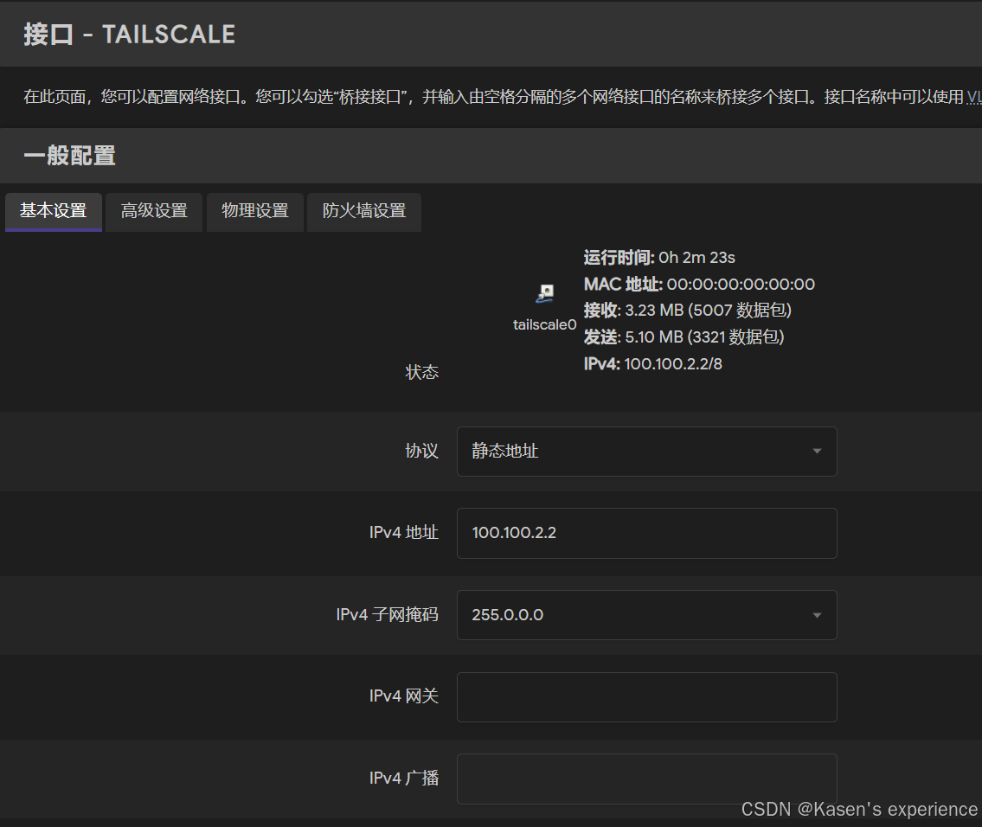Open the 防火墙设置 tab
982x827 pixels.
pyautogui.click(x=364, y=212)
